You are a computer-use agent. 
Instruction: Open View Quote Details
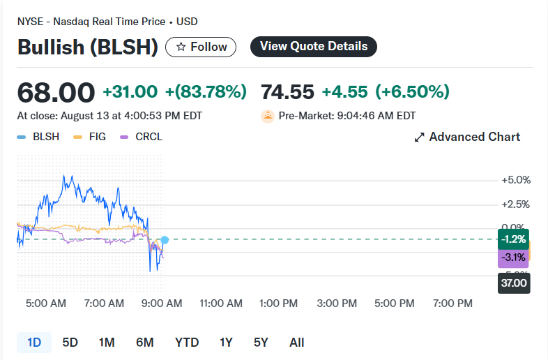[314, 47]
